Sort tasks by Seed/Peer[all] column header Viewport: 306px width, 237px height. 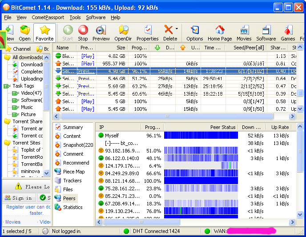click(x=246, y=48)
